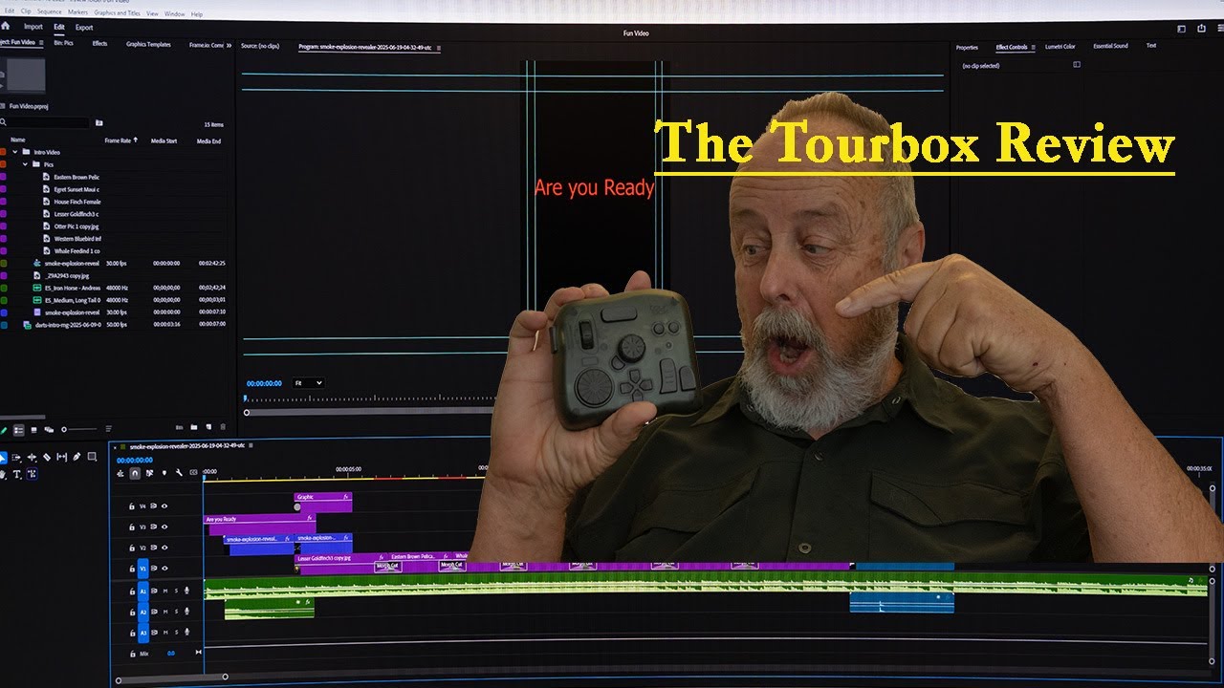The width and height of the screenshot is (1224, 688).
Task: Click the Sort Icons button in project panel
Action: [x=108, y=429]
